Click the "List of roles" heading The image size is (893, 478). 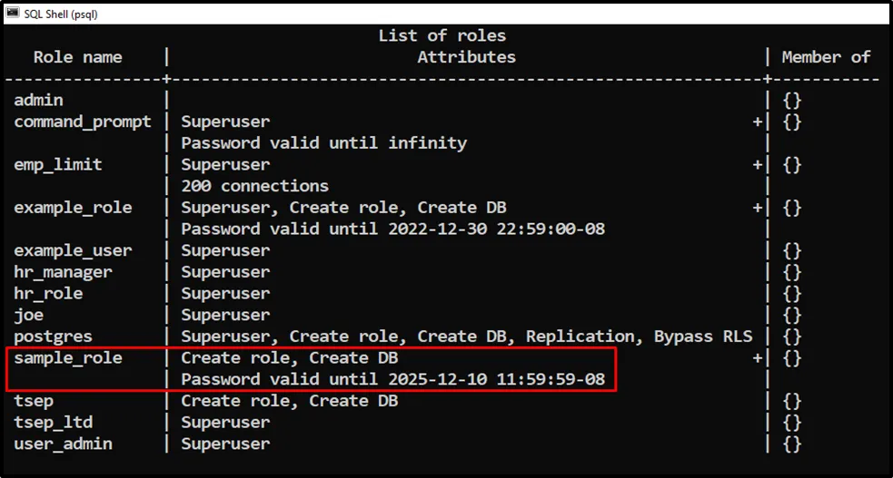pos(442,36)
